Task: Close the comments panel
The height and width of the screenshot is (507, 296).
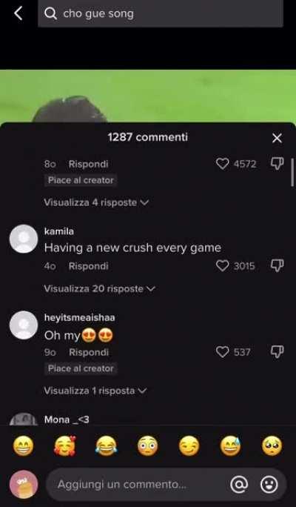Action: tap(277, 138)
